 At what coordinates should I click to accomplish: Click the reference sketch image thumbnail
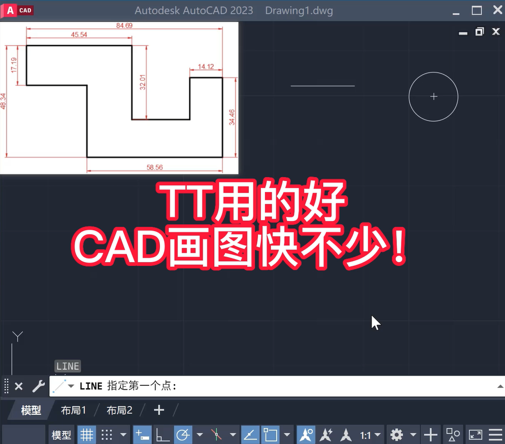pyautogui.click(x=119, y=98)
